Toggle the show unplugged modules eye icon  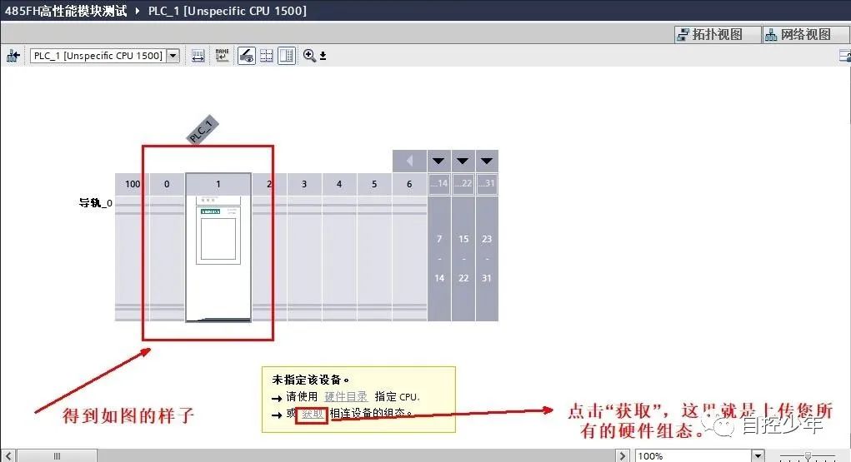point(247,55)
